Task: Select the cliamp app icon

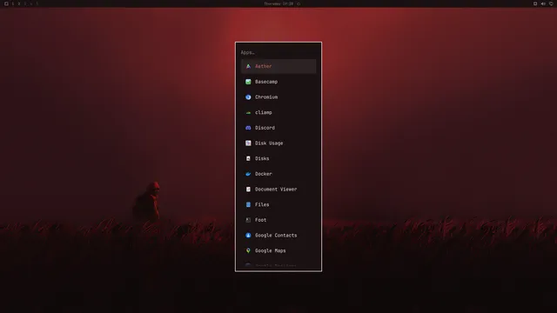Action: click(x=248, y=112)
